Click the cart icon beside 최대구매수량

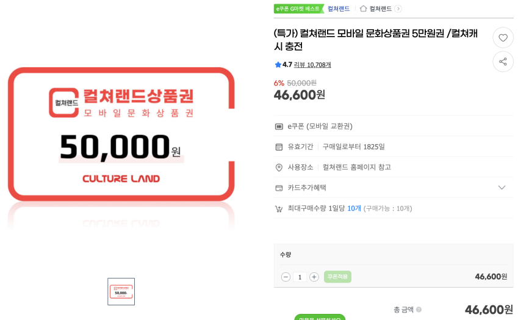click(279, 208)
